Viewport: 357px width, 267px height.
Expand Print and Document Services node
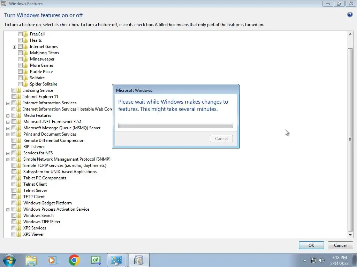coord(8,135)
